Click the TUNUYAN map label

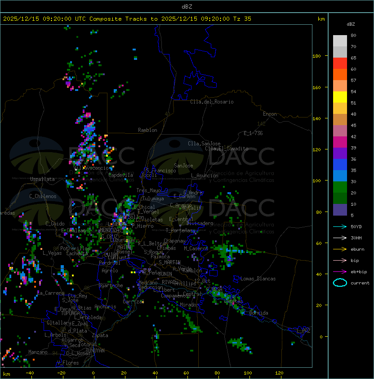click(95, 351)
